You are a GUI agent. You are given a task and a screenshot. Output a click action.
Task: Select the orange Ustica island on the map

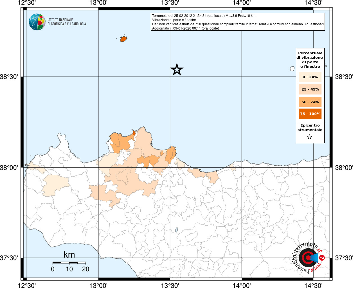point(123,39)
